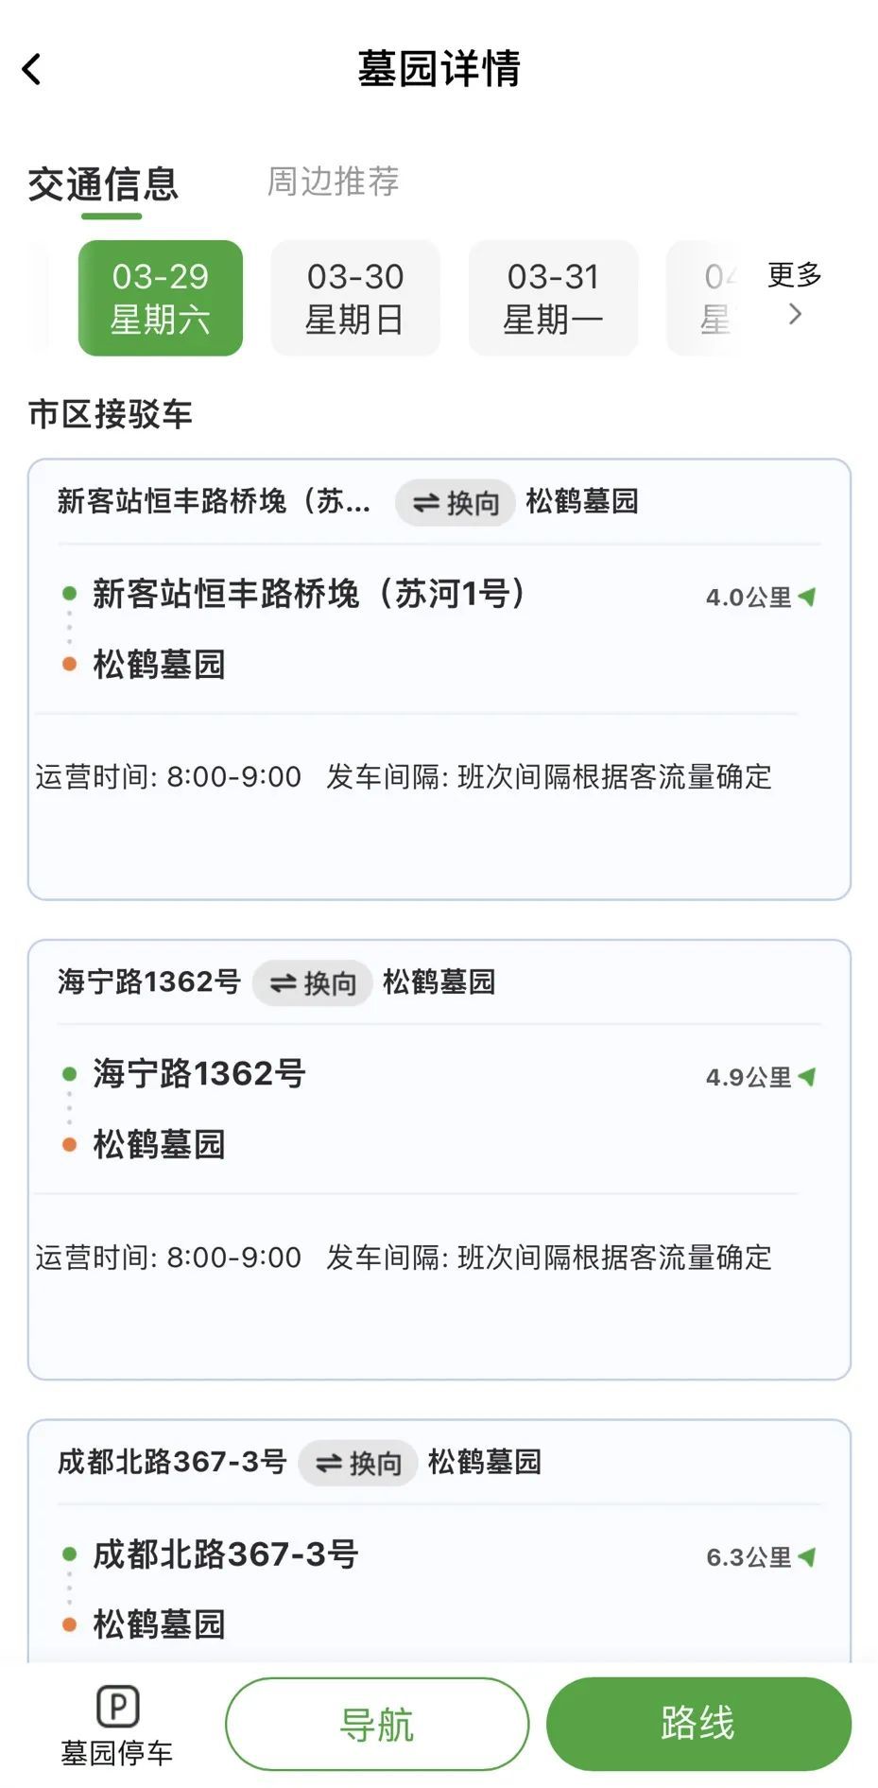Tap the 4.0公里 navigation arrow icon
The height and width of the screenshot is (1788, 878).
(x=807, y=597)
